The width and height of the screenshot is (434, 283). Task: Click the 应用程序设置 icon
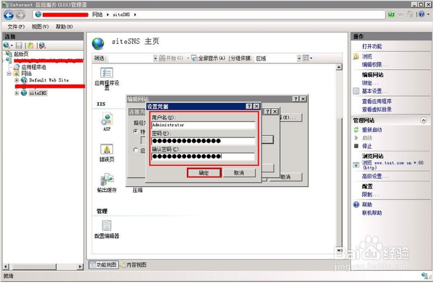(107, 73)
